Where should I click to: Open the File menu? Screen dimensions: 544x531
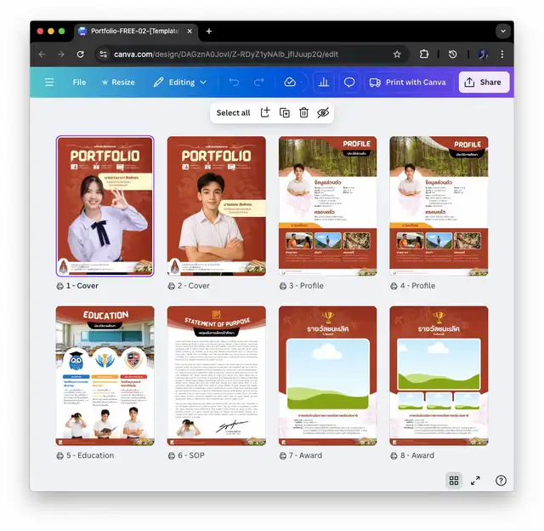click(79, 83)
